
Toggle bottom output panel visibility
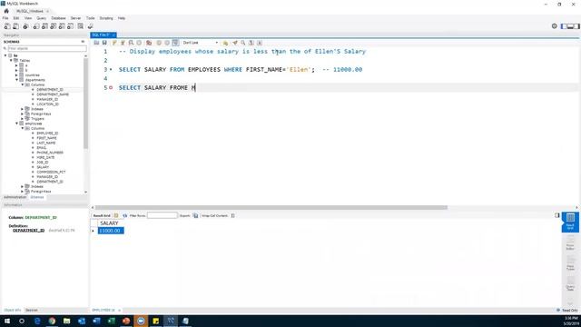pos(570,26)
